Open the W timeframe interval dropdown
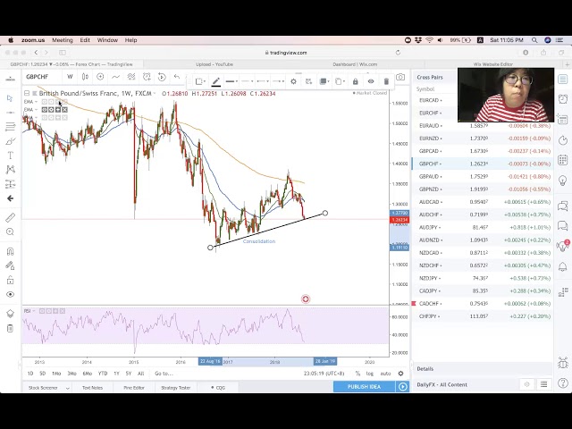Viewport: 572px width, 429px height. click(70, 77)
